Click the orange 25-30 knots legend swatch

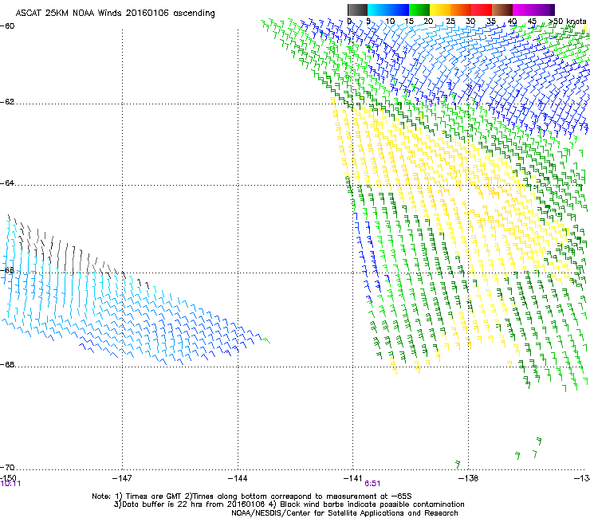click(x=461, y=10)
